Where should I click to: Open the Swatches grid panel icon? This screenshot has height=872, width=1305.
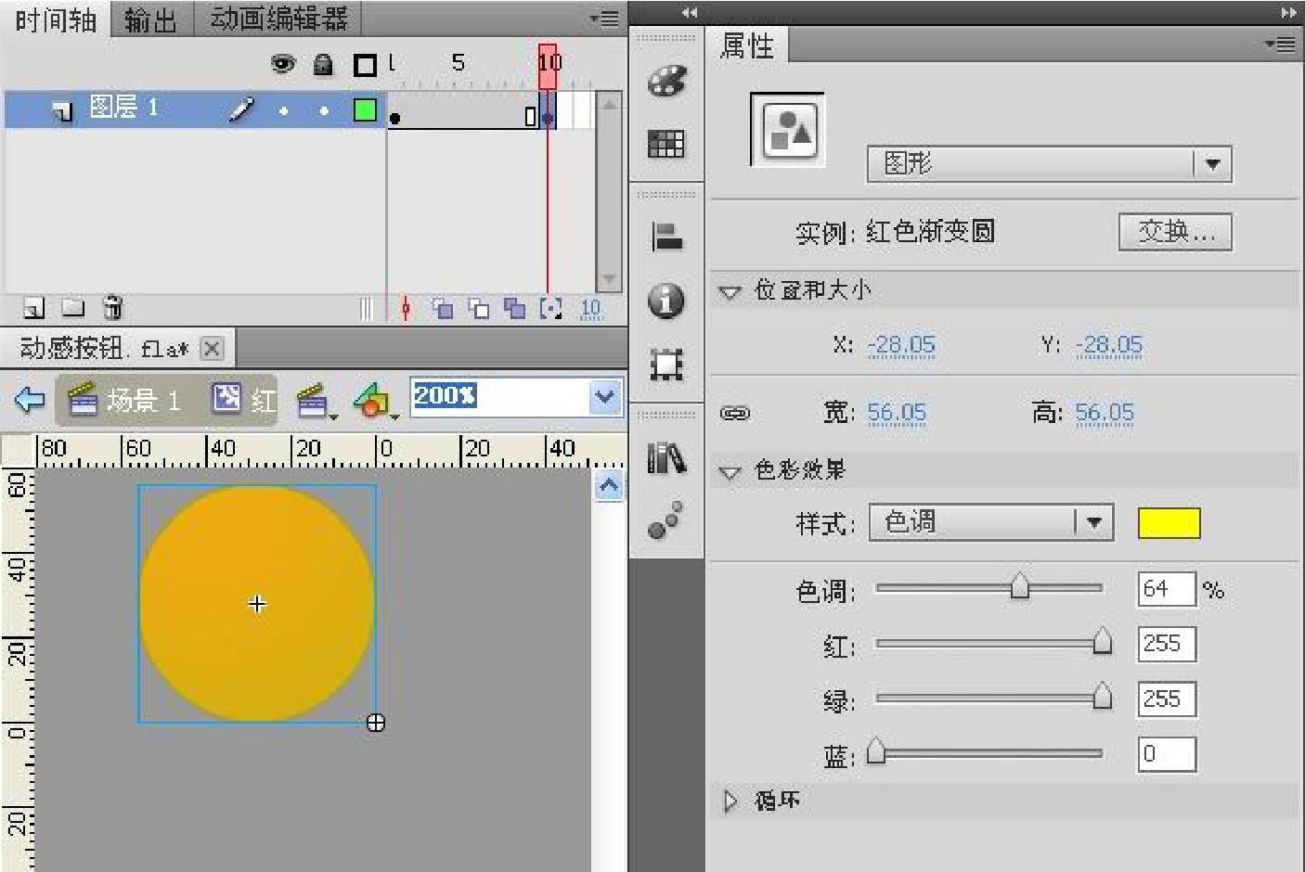coord(665,144)
